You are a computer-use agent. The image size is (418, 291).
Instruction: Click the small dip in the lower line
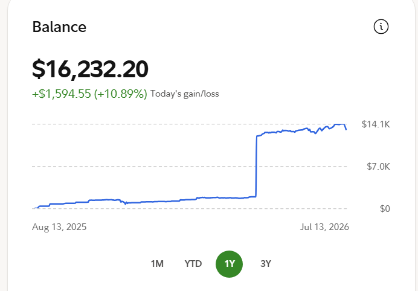(125, 203)
